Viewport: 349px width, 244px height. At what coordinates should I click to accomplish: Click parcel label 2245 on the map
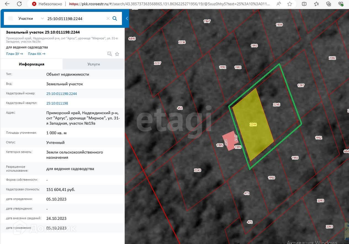[276, 105]
